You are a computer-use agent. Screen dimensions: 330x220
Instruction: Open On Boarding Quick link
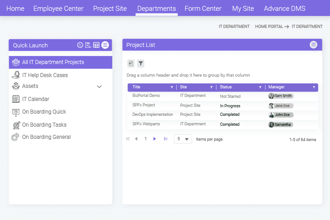coord(44,112)
